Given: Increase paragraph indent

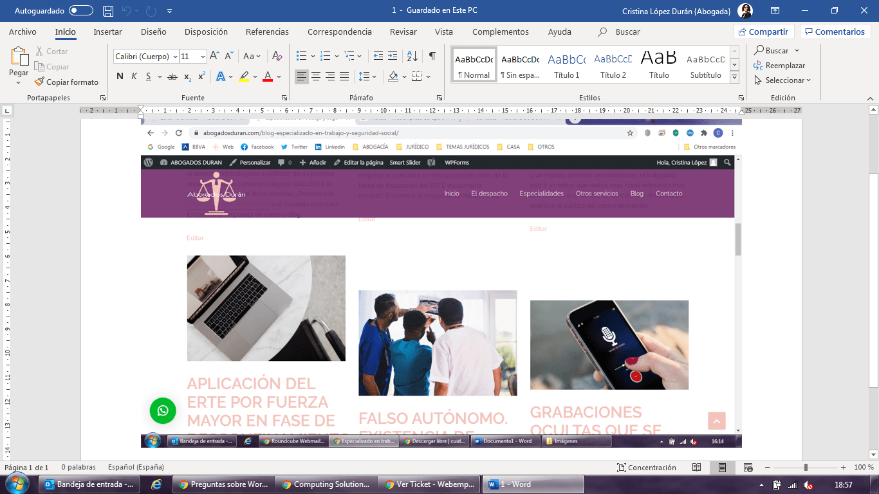Looking at the screenshot, I should tap(394, 56).
